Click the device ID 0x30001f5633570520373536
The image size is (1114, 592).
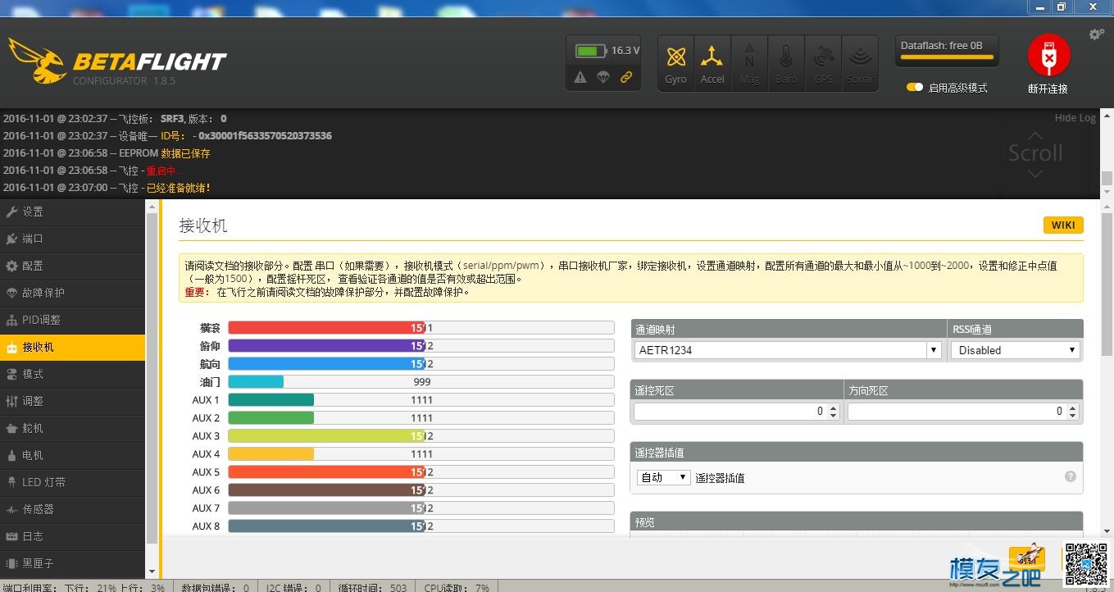click(265, 136)
